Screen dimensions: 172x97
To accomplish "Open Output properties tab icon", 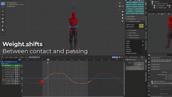I will tap(149, 65).
